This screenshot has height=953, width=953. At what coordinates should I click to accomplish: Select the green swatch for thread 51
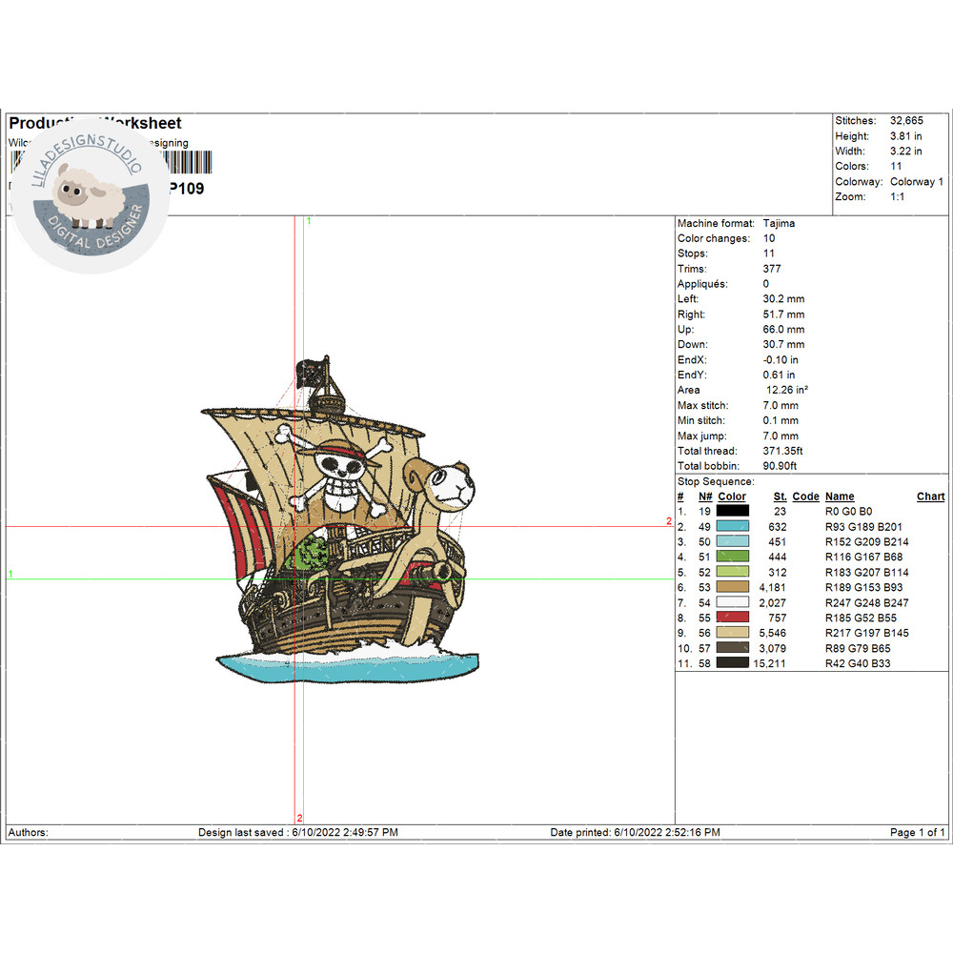pos(733,557)
